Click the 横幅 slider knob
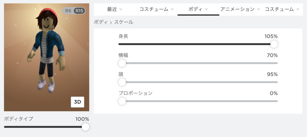 (122, 63)
